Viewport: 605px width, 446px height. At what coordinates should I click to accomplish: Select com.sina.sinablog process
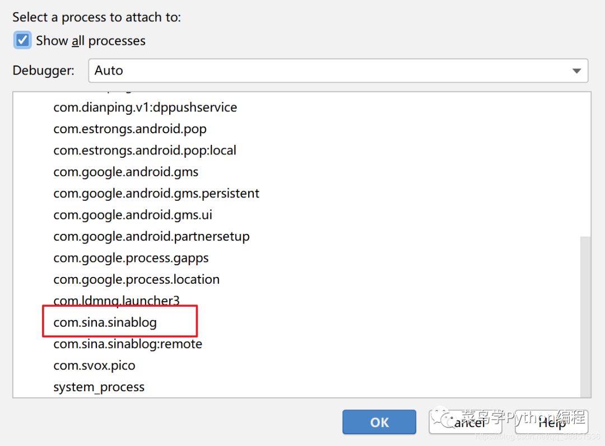pyautogui.click(x=105, y=322)
